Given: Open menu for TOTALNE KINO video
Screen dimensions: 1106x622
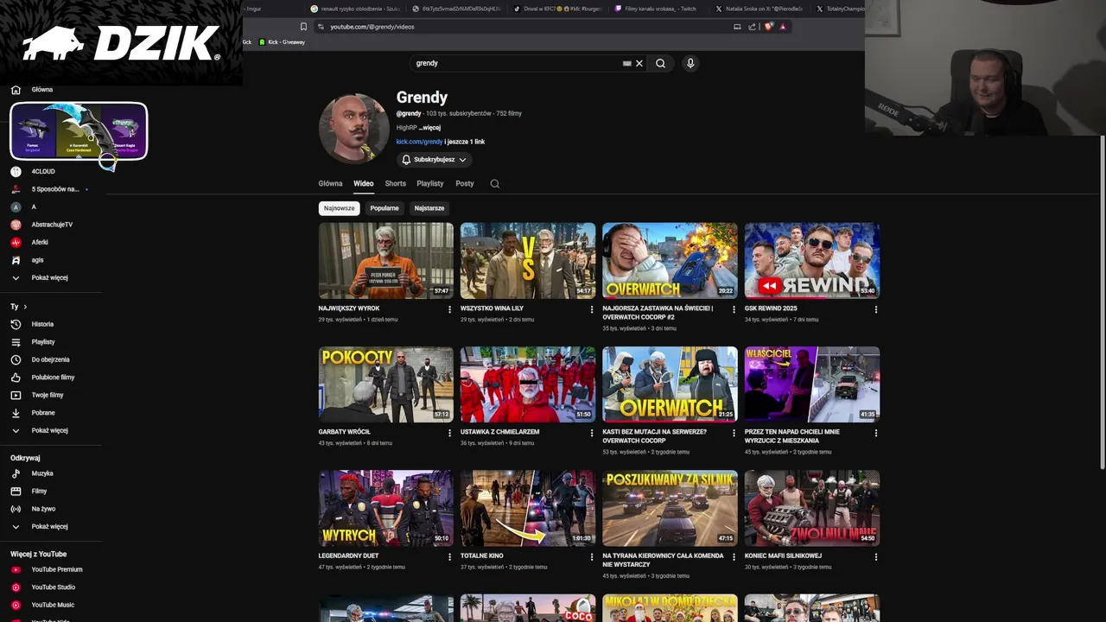Looking at the screenshot, I should (x=591, y=557).
